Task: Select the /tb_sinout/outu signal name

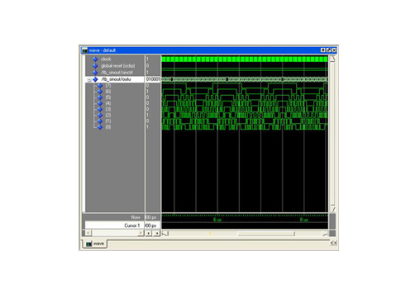Action: click(x=116, y=79)
